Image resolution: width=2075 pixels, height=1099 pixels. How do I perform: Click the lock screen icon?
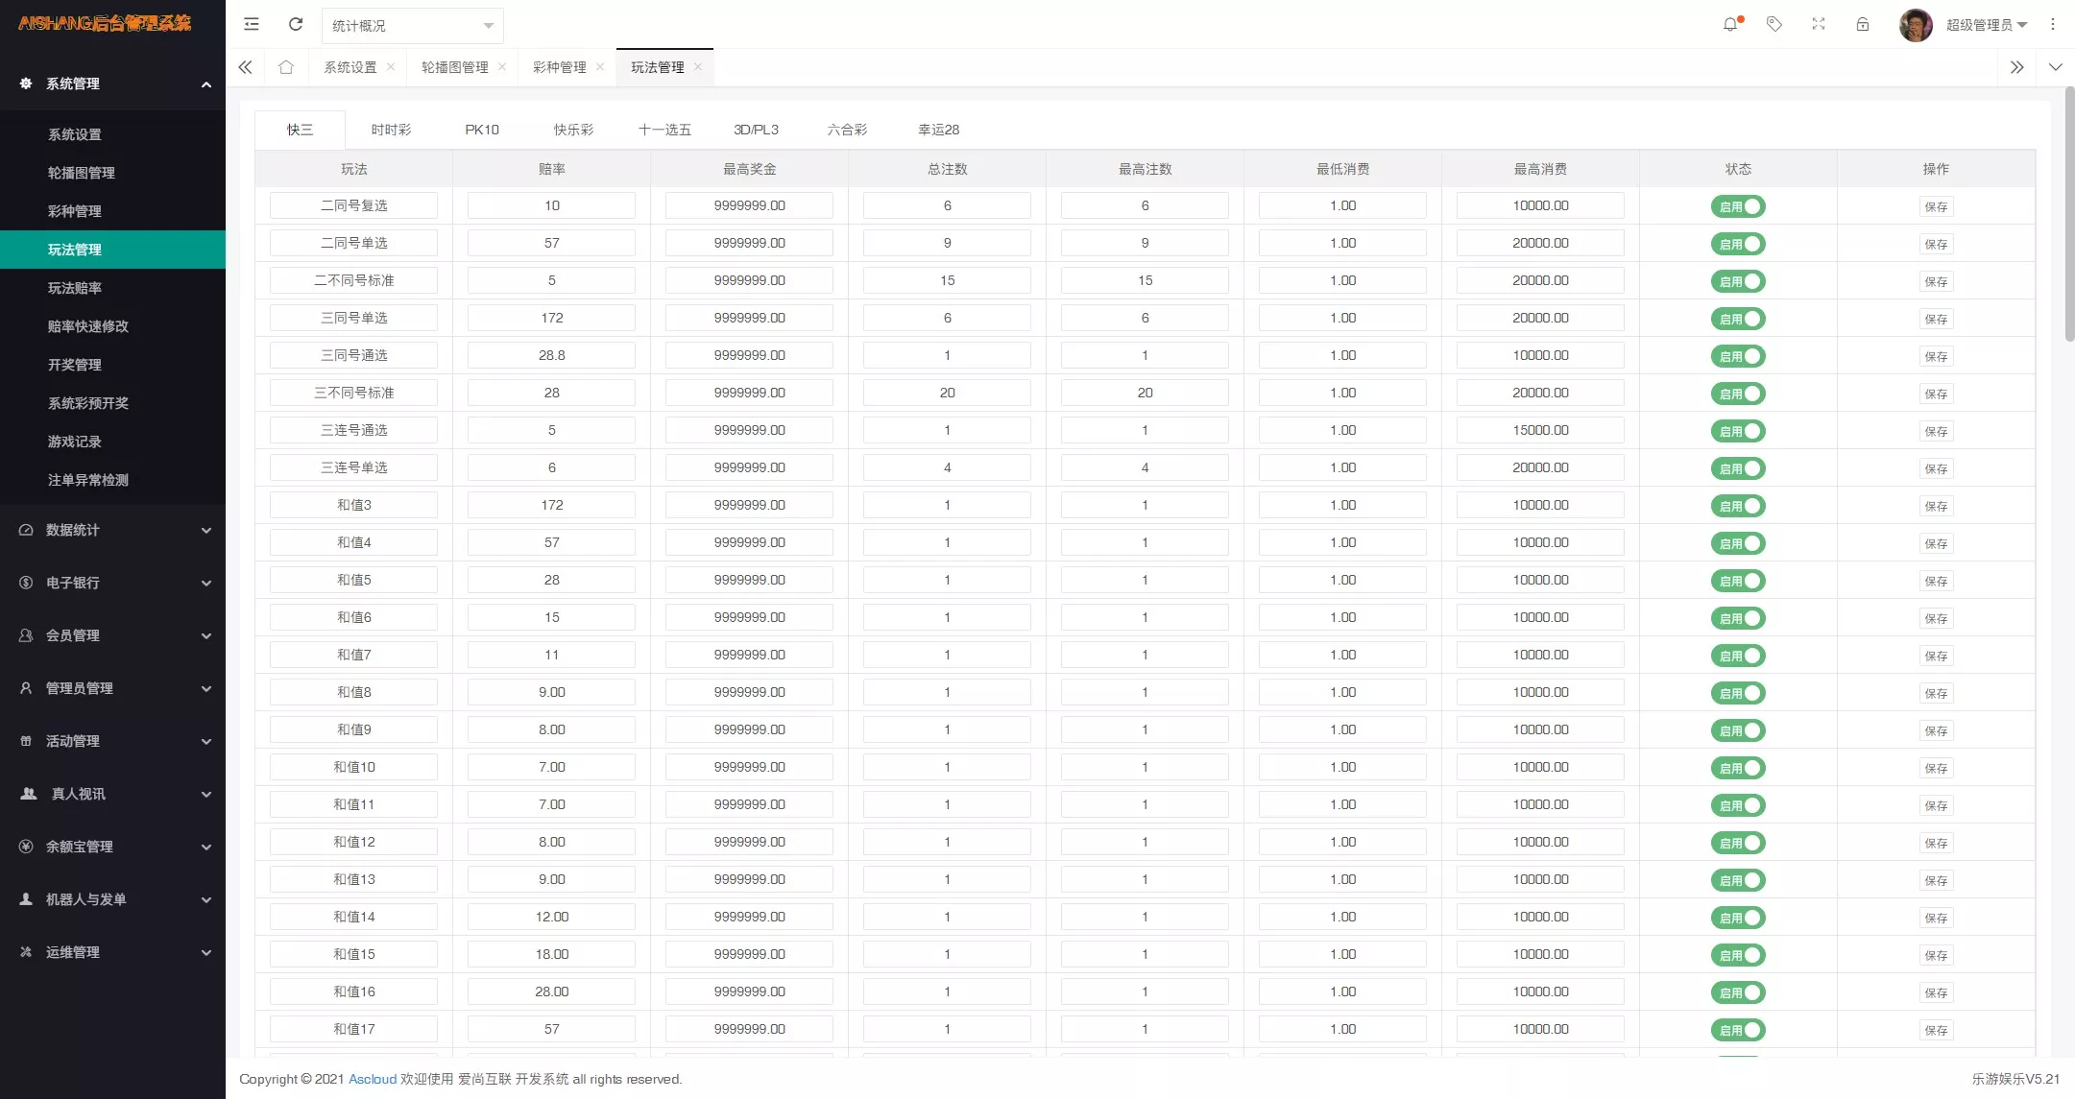coord(1864,23)
